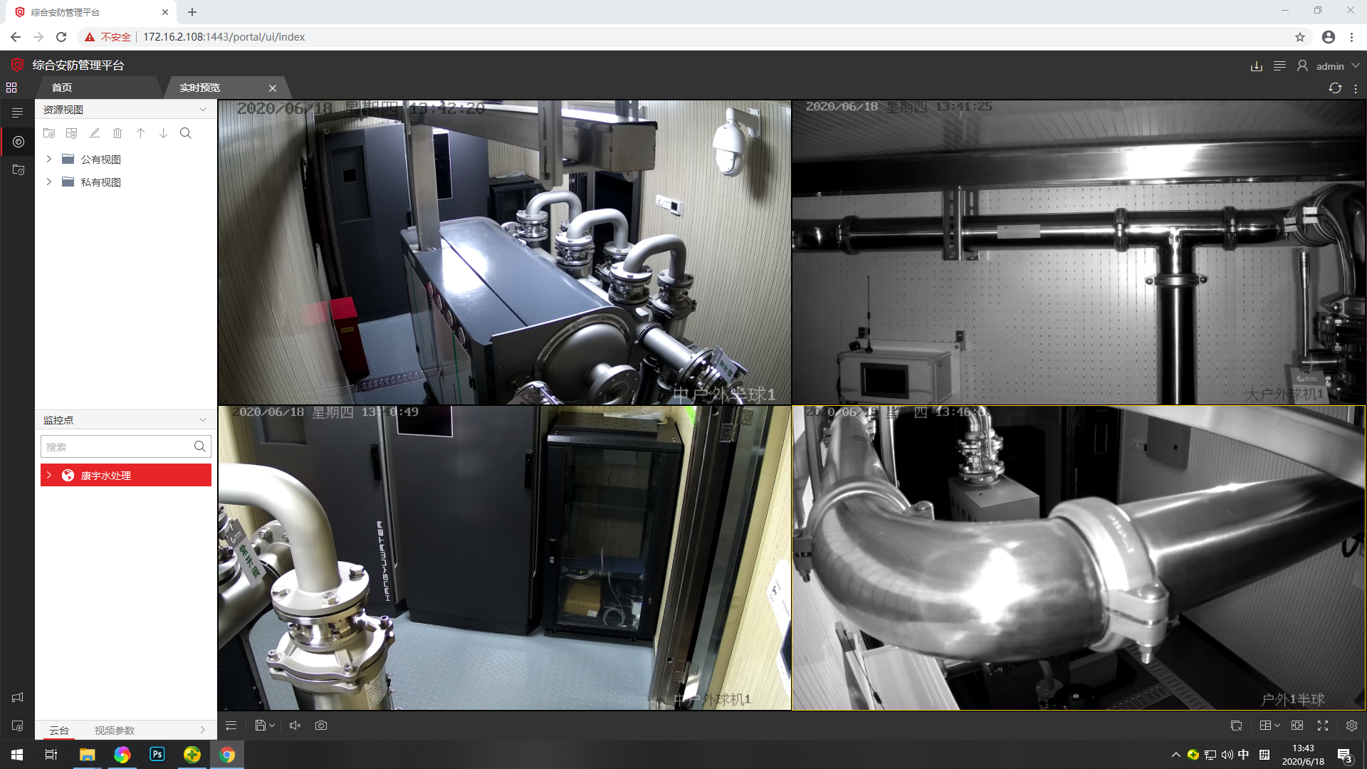1367x769 pixels.
Task: Open the admin user menu
Action: (x=1329, y=66)
